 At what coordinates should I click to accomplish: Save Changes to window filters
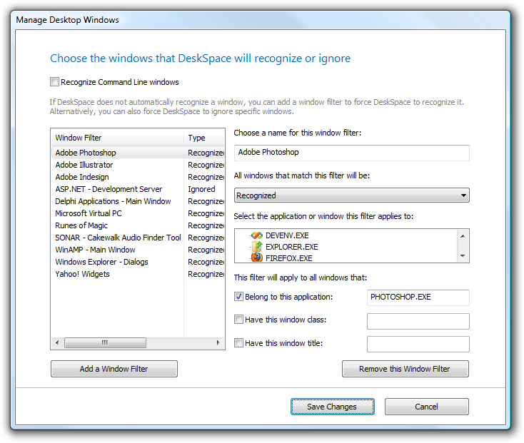333,407
